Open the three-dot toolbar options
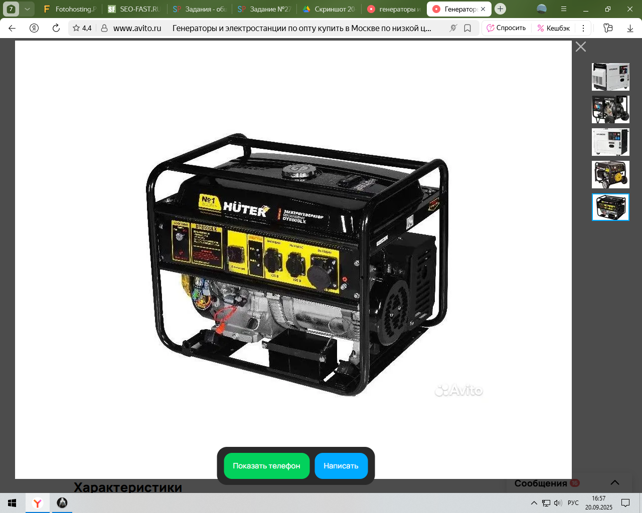The width and height of the screenshot is (642, 513). point(583,28)
